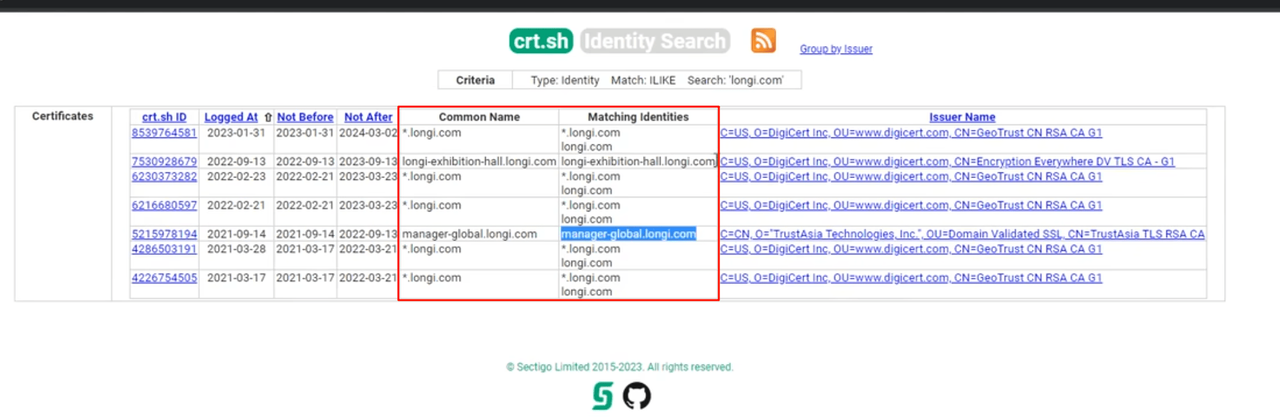The width and height of the screenshot is (1280, 417).
Task: Click the Group by Issuer link
Action: point(836,49)
